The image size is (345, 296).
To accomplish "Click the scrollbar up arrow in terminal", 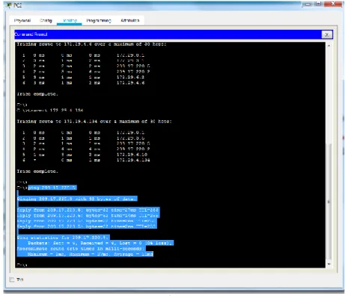I will 329,46.
